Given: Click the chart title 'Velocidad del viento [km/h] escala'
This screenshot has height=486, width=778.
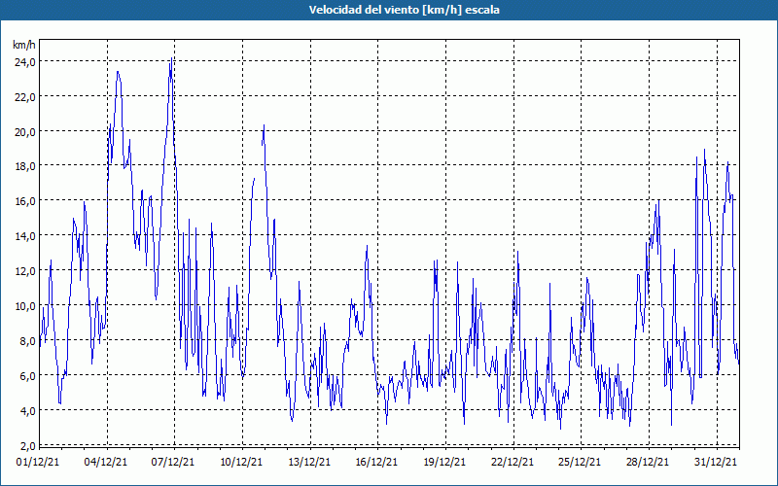Looking at the screenshot, I should pos(404,10).
